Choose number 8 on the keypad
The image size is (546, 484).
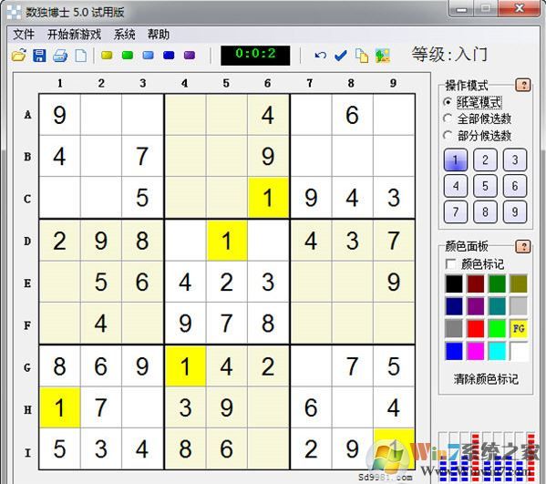coord(485,211)
